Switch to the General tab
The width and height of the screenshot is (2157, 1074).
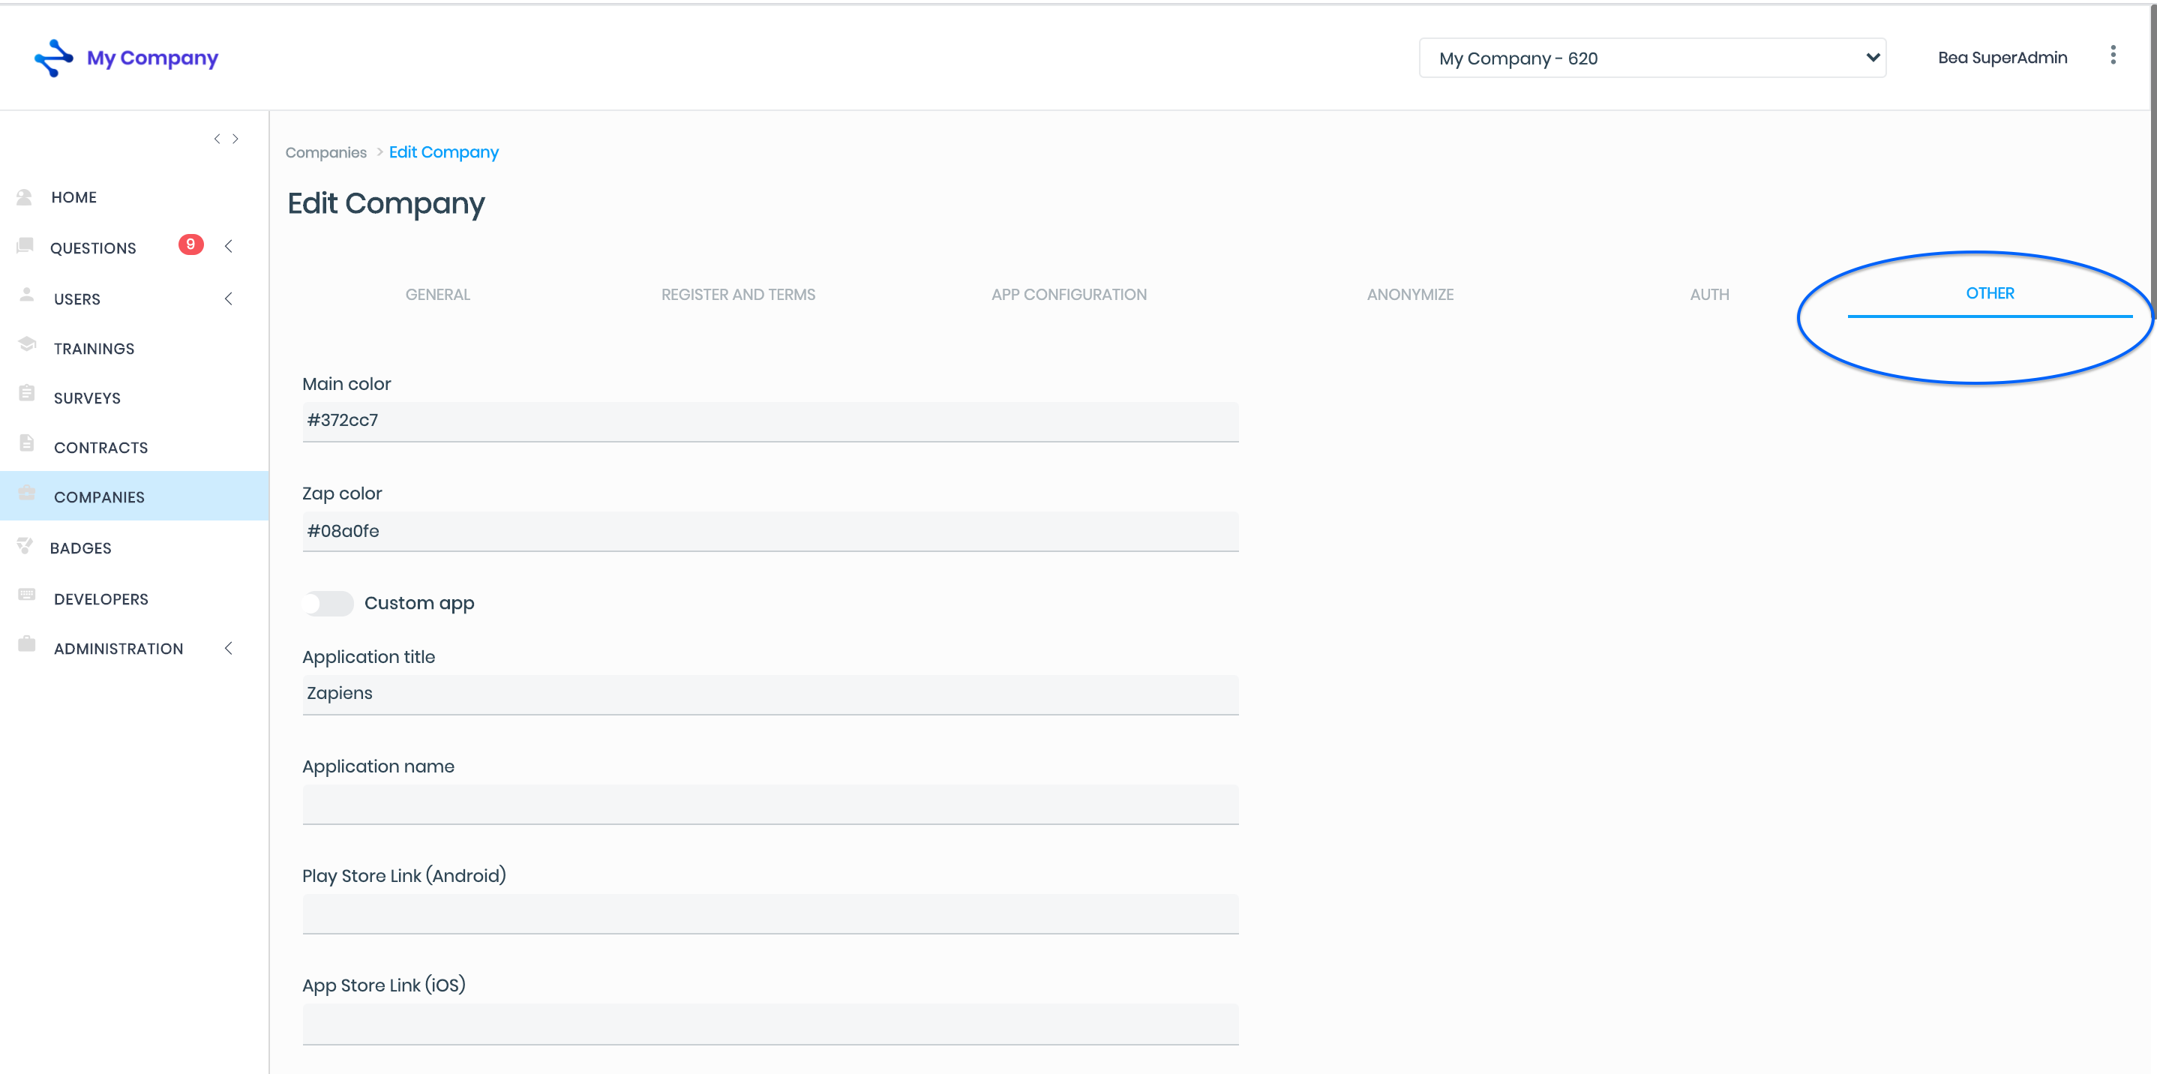tap(437, 295)
